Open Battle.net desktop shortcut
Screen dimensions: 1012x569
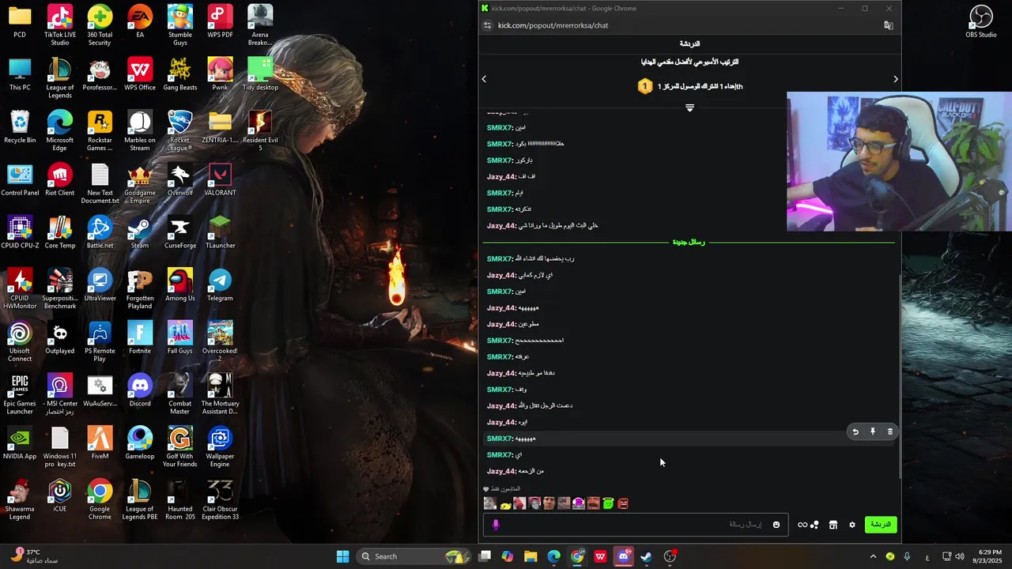pos(100,233)
